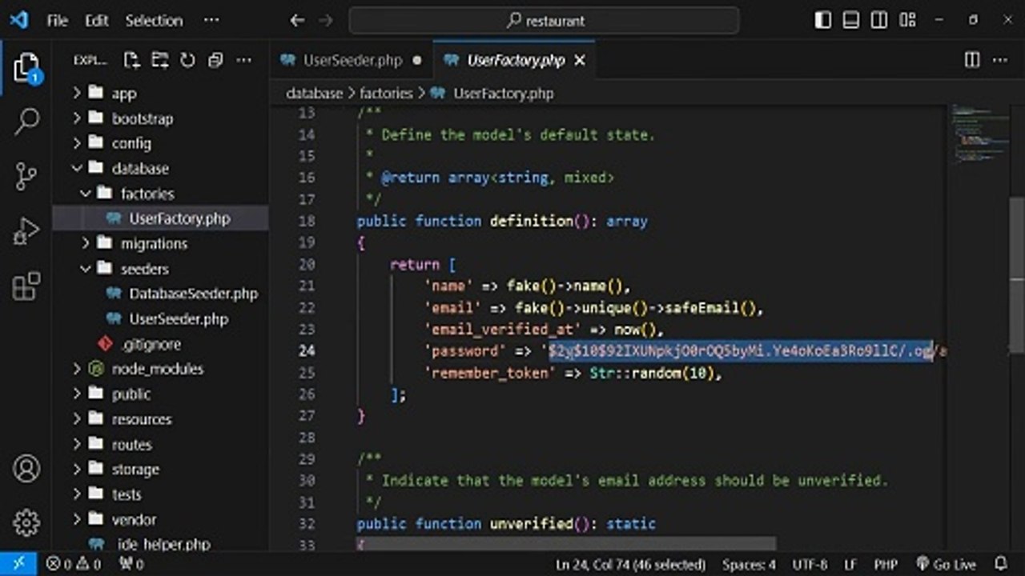The image size is (1025, 576).
Task: Open the Manage gear settings
Action: [x=26, y=522]
